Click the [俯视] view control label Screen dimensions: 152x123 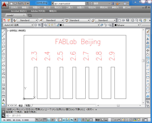coord(13,31)
